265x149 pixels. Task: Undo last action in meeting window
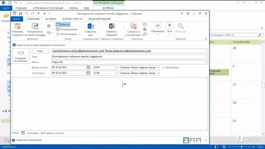pyautogui.click(x=26, y=14)
